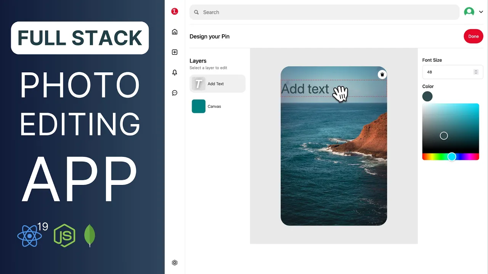Click the Font Size stepper arrows
Screen dimensions: 488x274
(x=476, y=72)
